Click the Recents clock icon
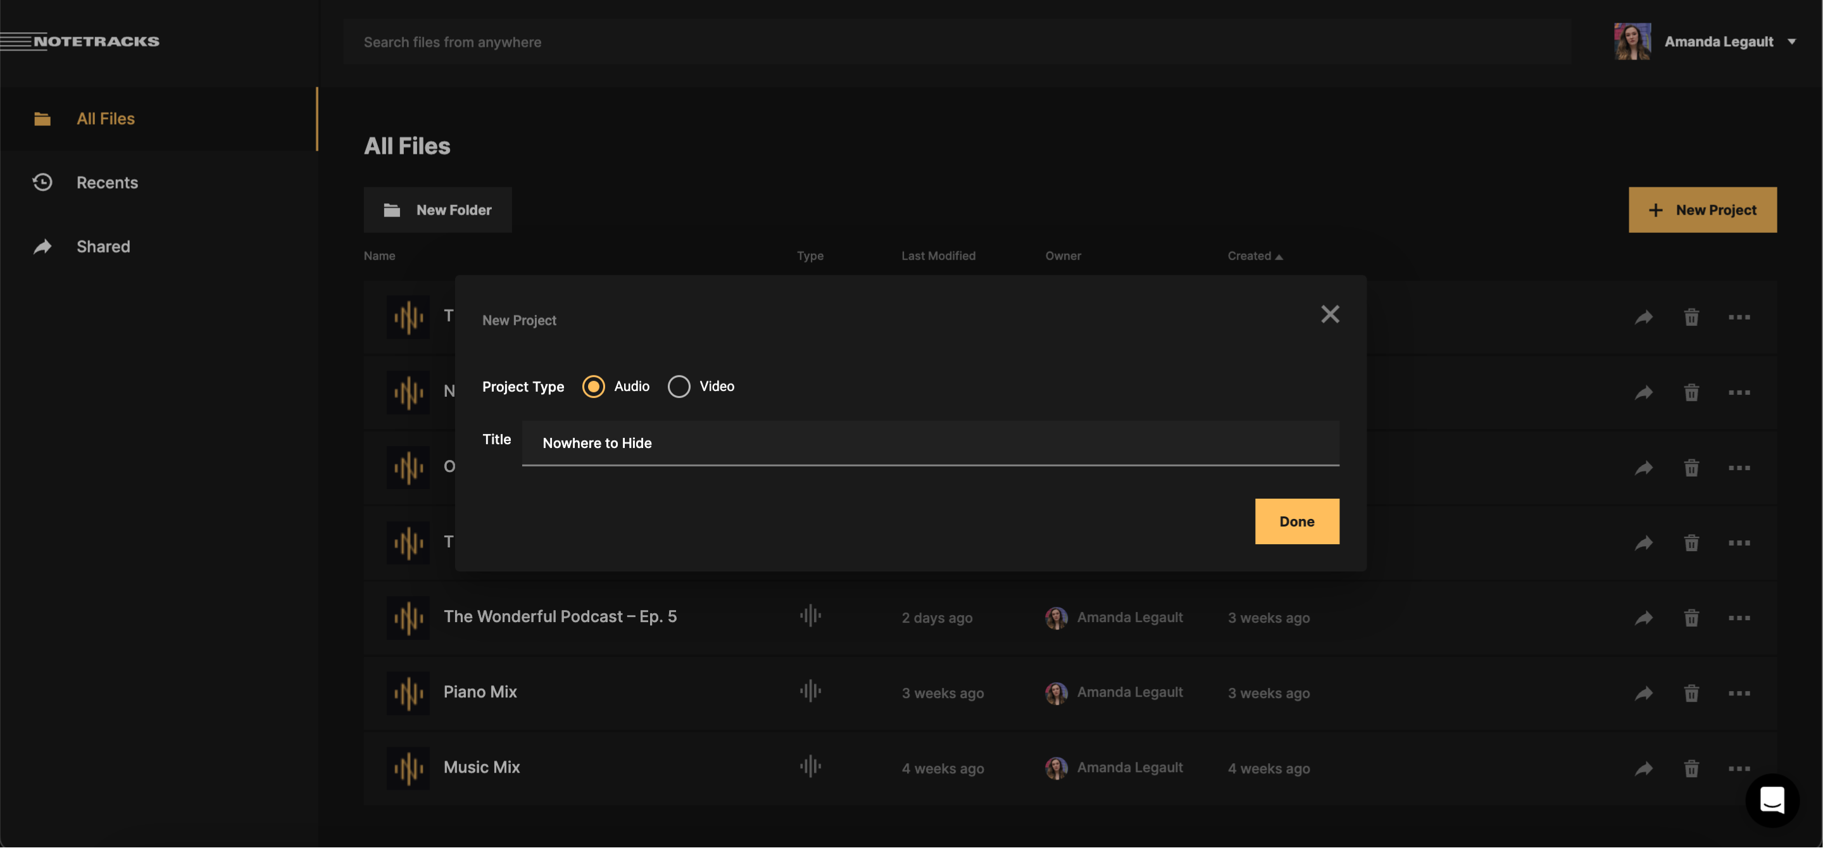The image size is (1823, 848). click(42, 182)
